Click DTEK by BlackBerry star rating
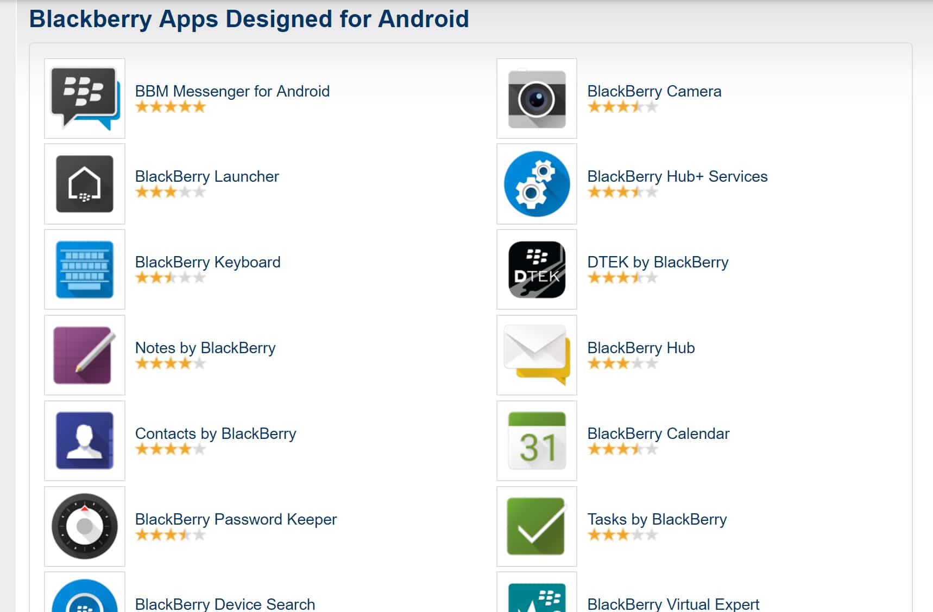 tap(623, 278)
